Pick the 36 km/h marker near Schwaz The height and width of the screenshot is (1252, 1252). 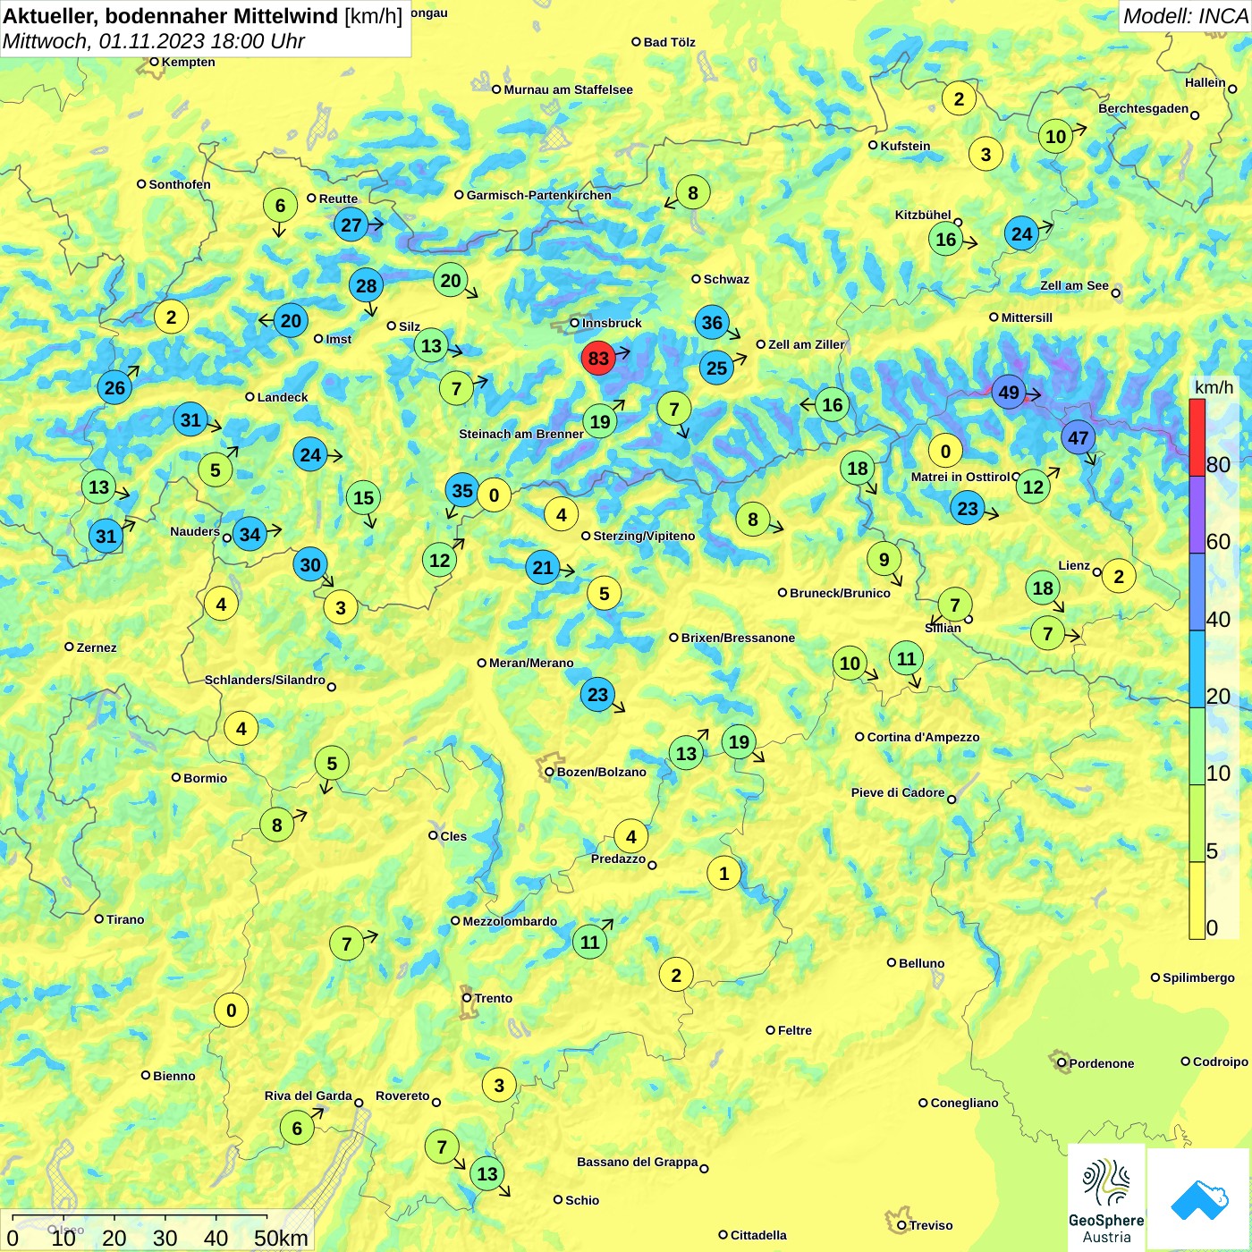[x=712, y=323]
